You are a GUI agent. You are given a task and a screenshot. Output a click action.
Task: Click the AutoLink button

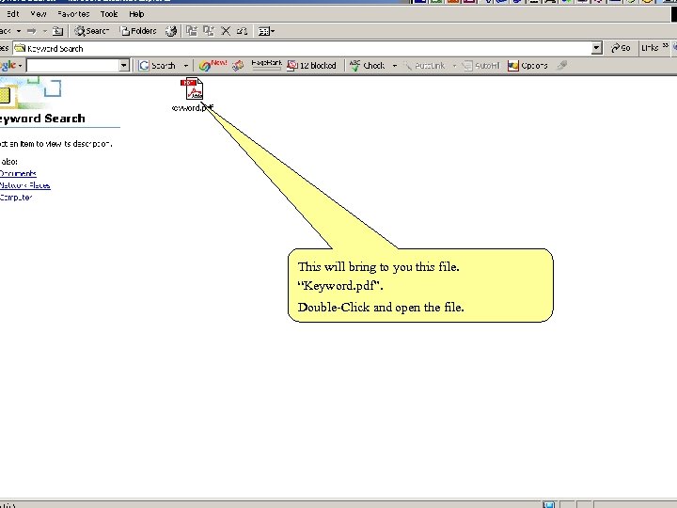(x=424, y=66)
